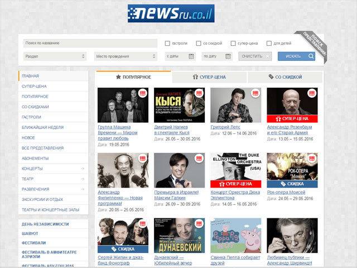
Task: Switch to the Со скидкой tab
Action: tap(285, 77)
